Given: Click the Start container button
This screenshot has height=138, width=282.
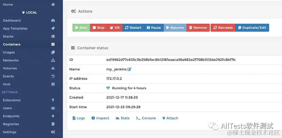Looking at the screenshot, I should tap(81, 28).
